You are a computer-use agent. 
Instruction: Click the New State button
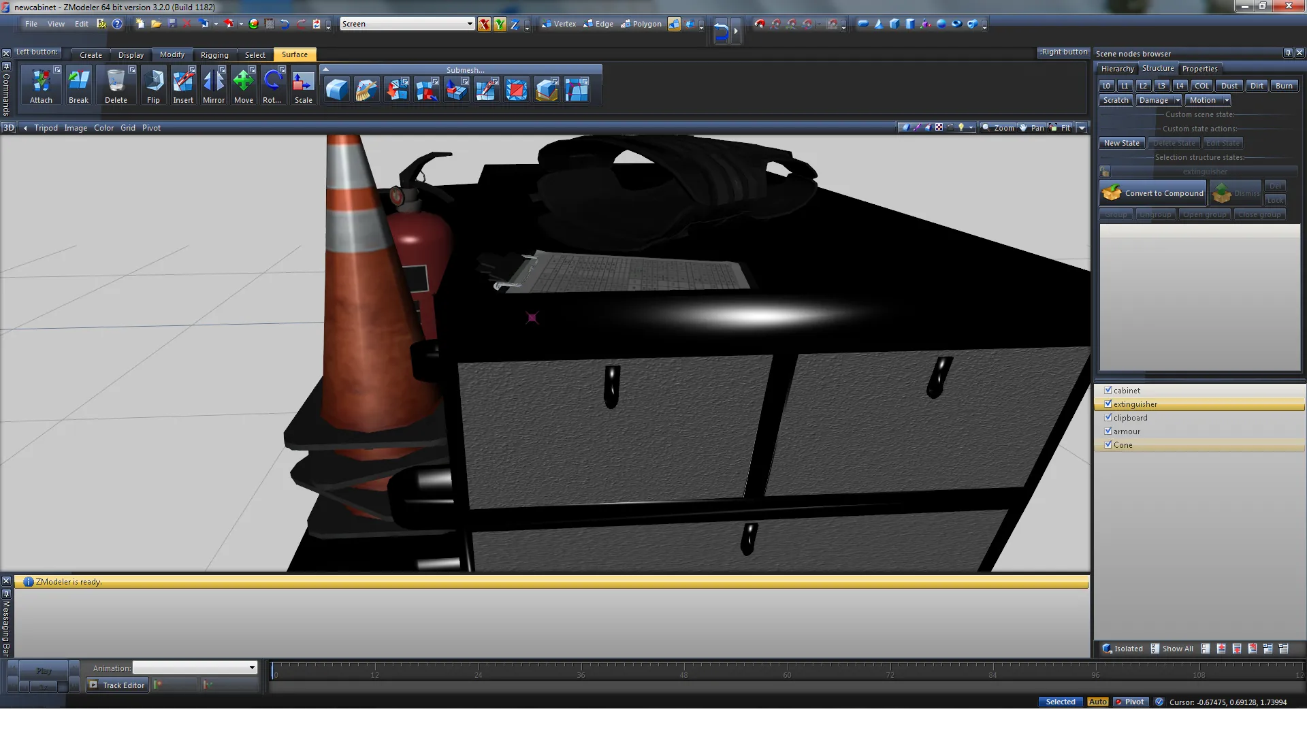point(1121,143)
